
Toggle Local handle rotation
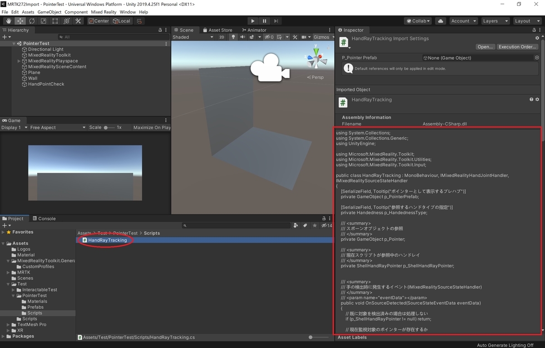121,21
